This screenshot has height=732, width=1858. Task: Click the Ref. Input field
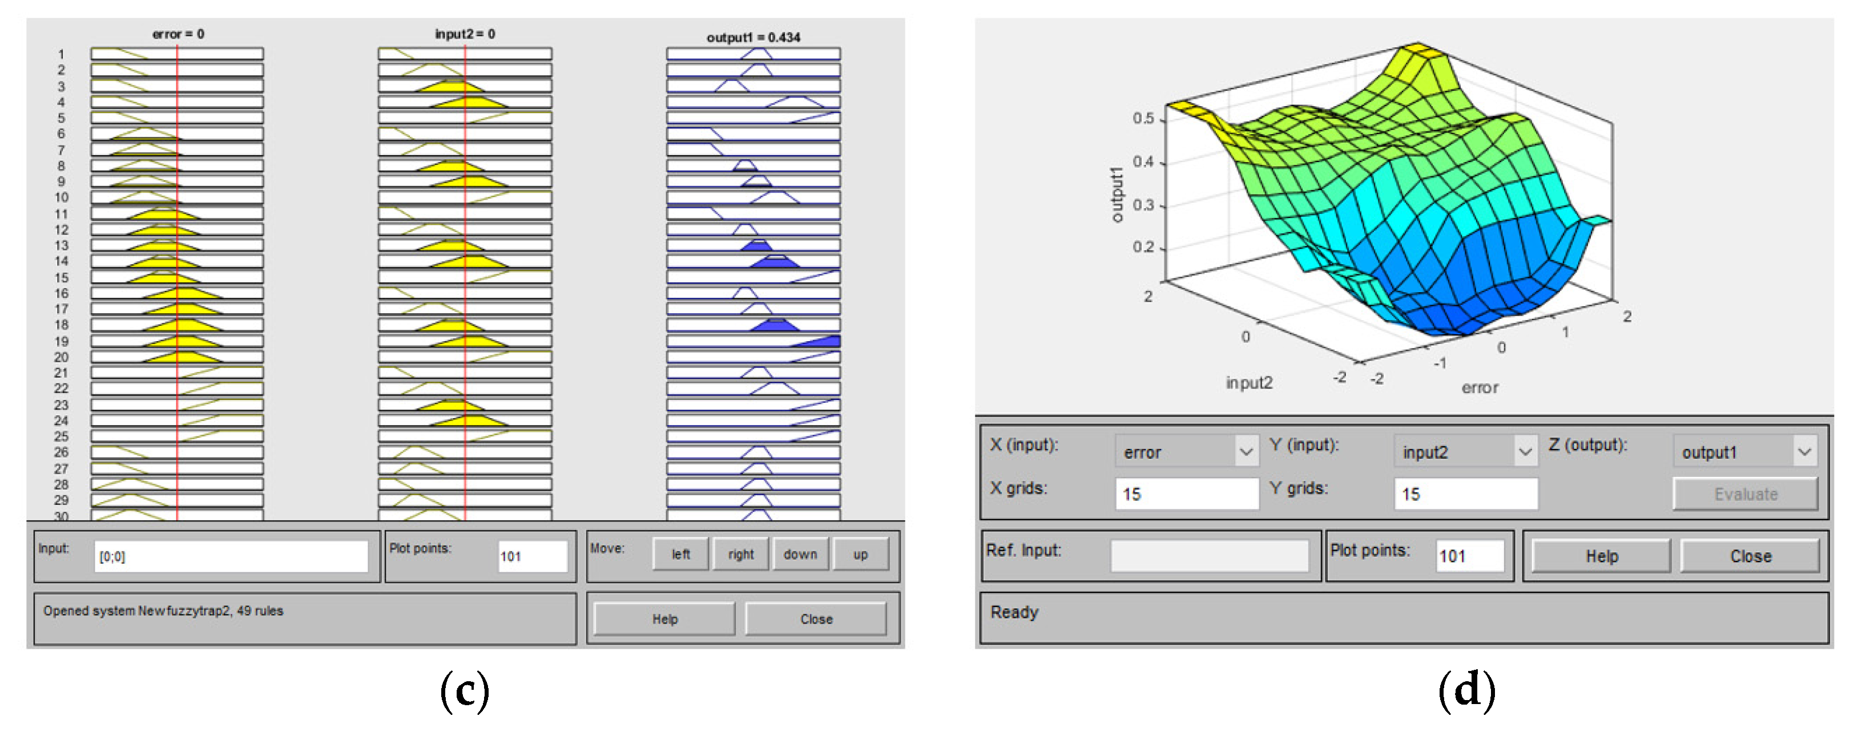click(1210, 556)
